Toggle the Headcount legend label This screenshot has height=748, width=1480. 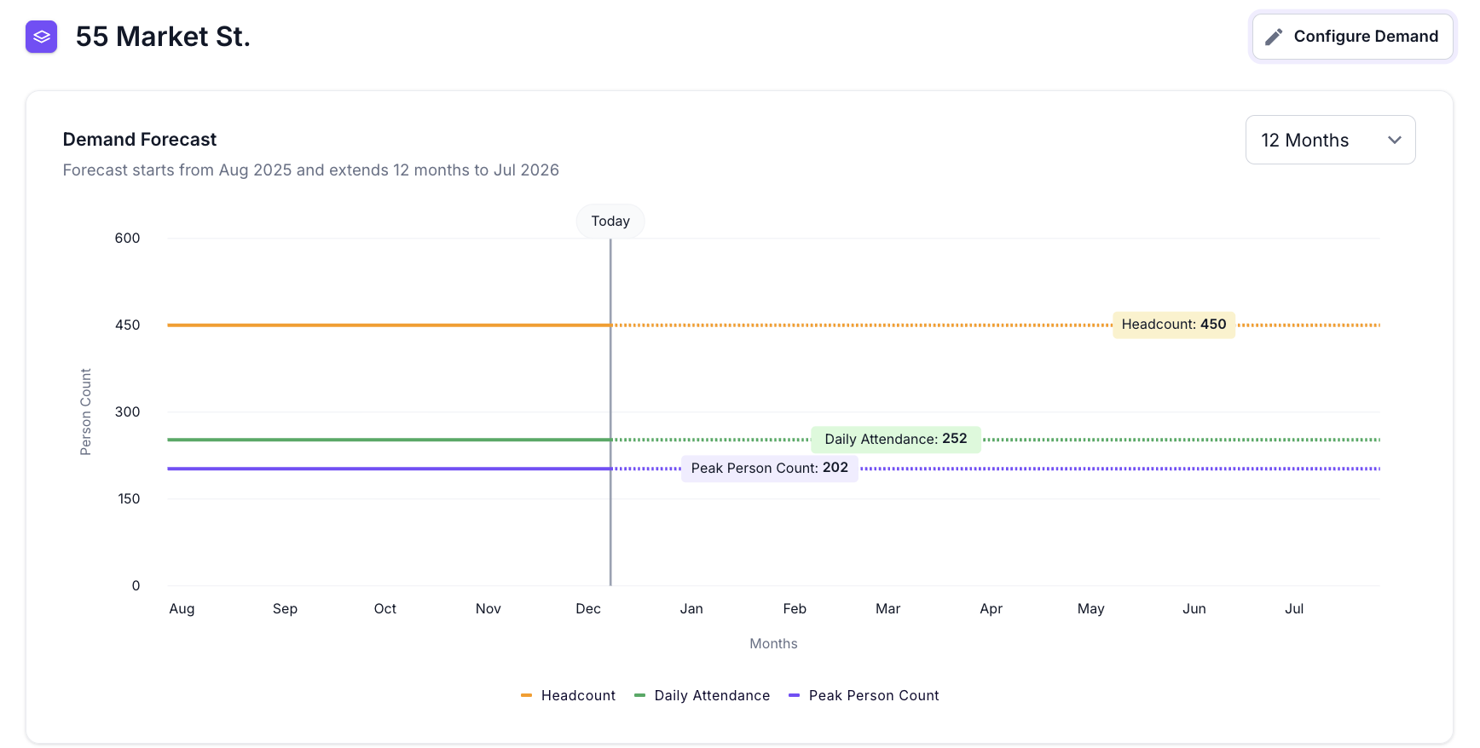coord(578,695)
